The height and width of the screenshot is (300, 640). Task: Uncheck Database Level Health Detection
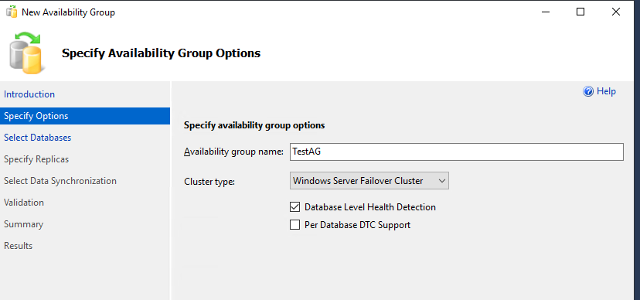pyautogui.click(x=294, y=207)
